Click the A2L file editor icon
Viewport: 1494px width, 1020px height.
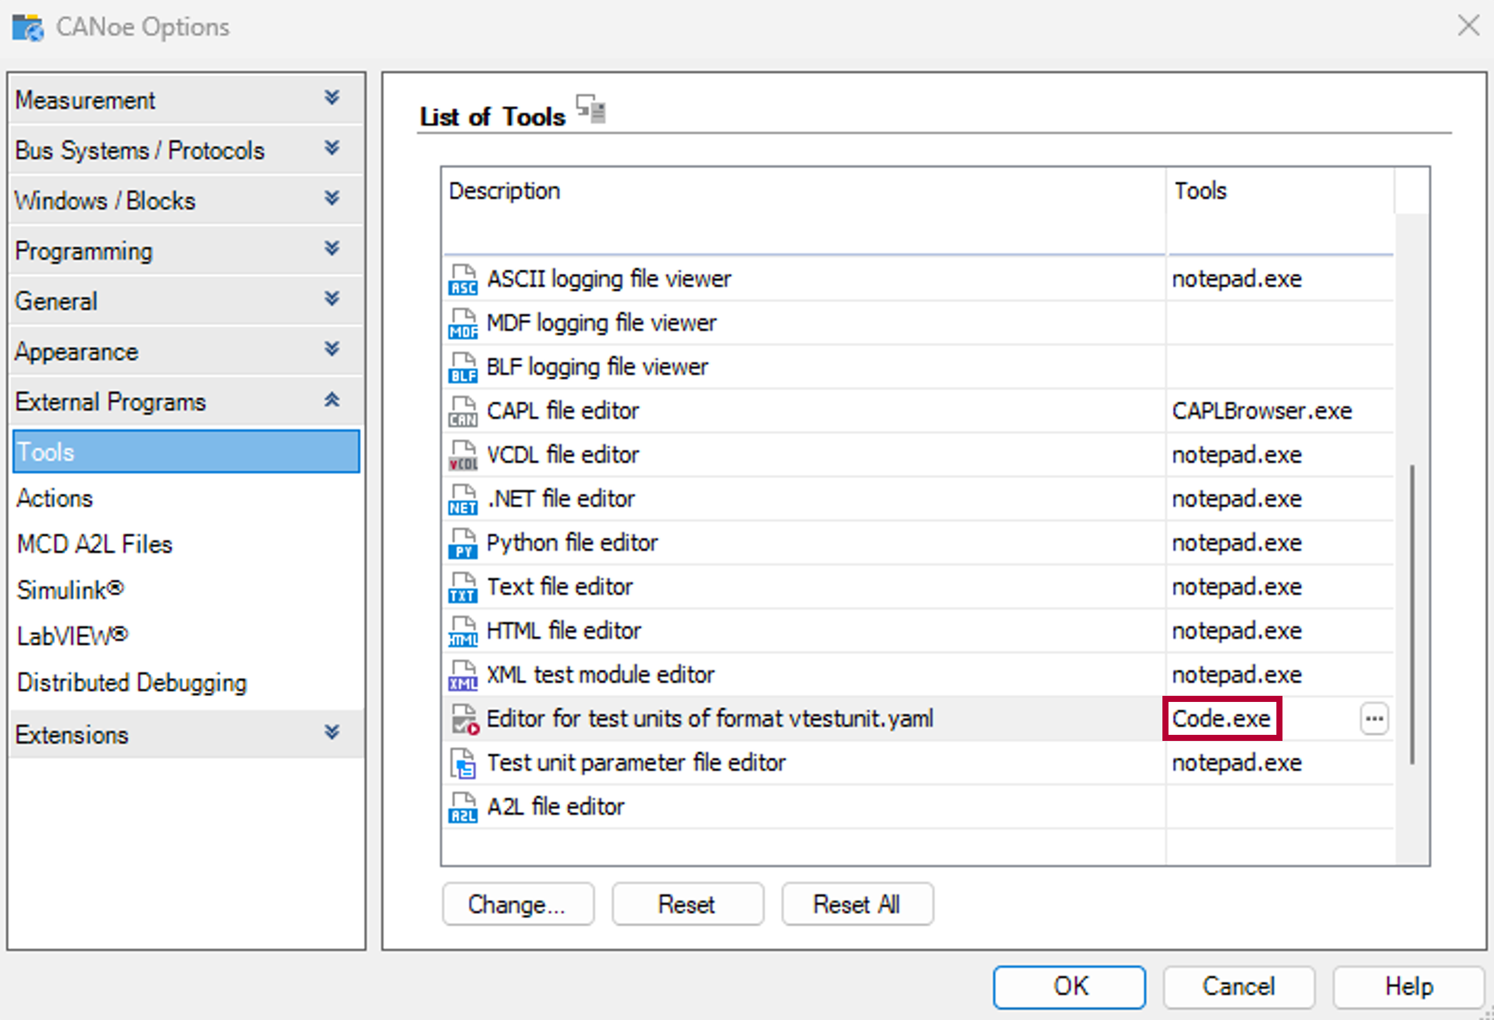click(462, 807)
